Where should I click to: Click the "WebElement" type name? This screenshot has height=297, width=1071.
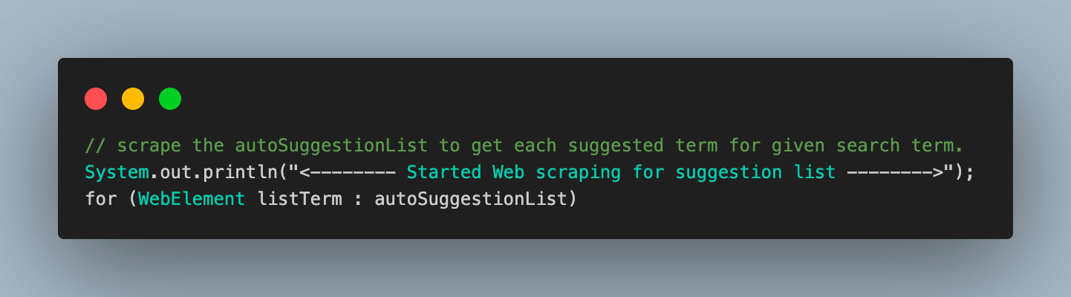[192, 200]
